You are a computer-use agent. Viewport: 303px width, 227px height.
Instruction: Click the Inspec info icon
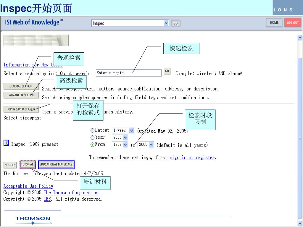click(6, 143)
